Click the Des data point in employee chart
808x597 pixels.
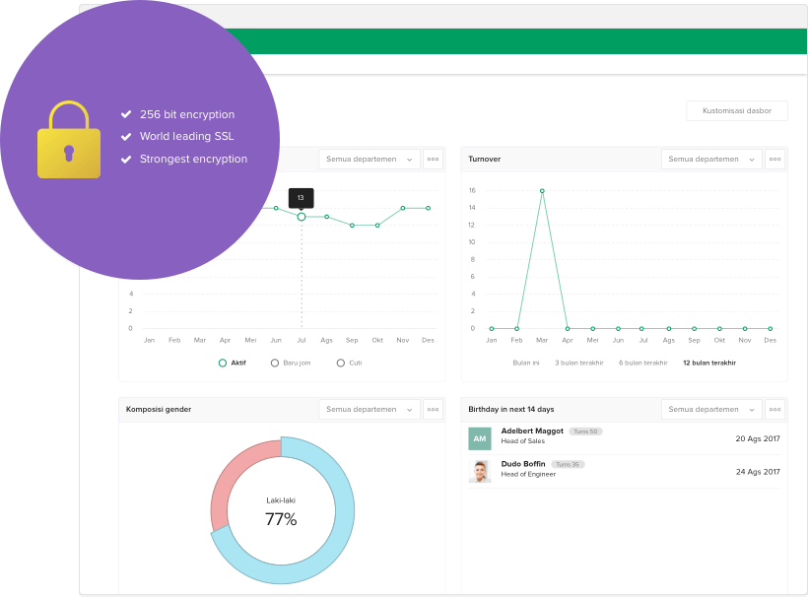click(429, 208)
